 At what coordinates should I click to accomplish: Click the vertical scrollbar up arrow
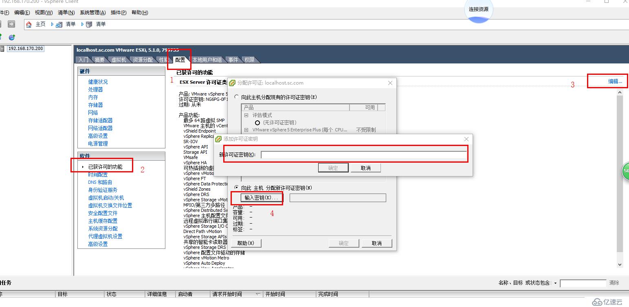[620, 93]
